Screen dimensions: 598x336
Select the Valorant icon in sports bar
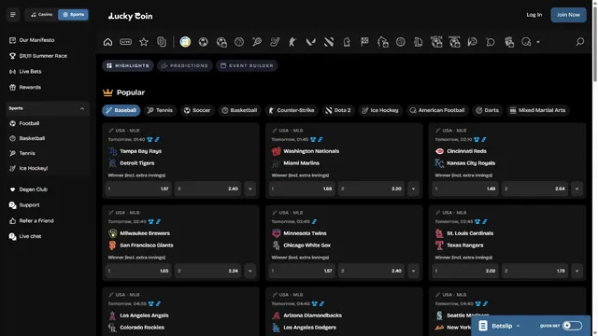pyautogui.click(x=311, y=42)
